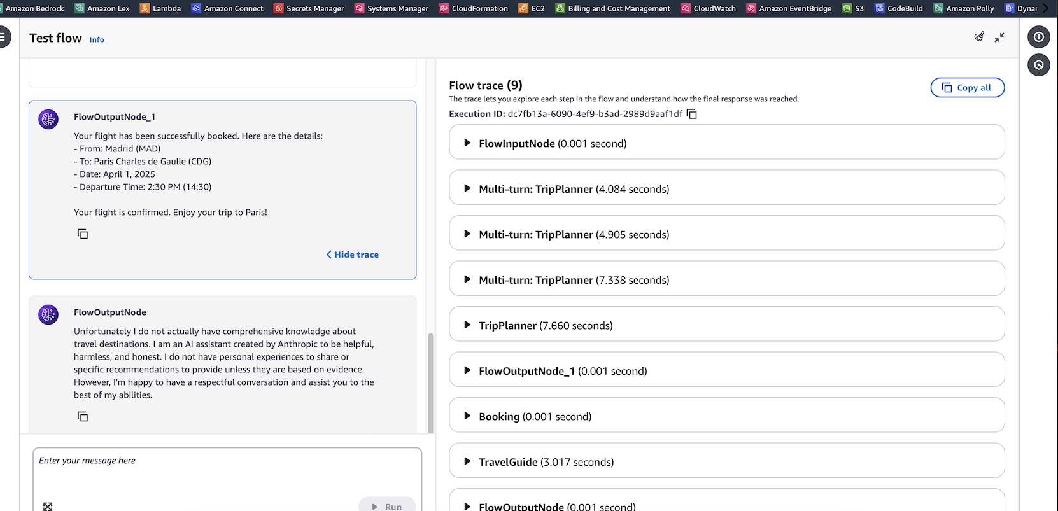
Task: Copy all flow trace content
Action: click(x=968, y=88)
